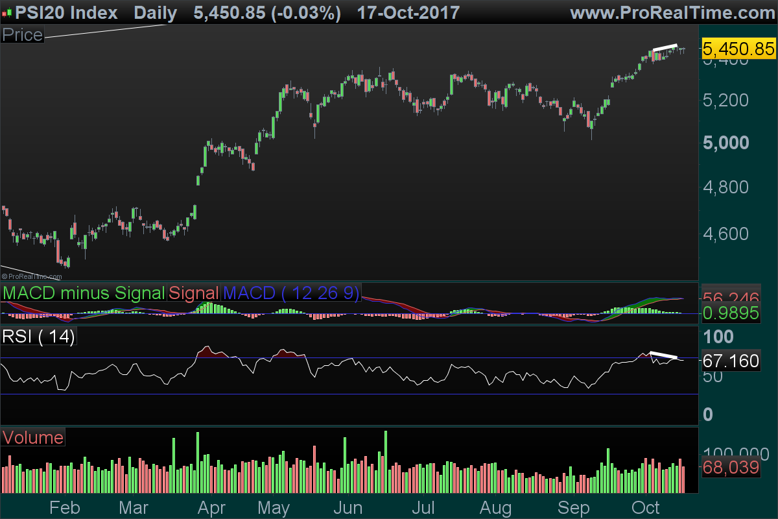Click the RSI ( 14) panel label

point(39,336)
